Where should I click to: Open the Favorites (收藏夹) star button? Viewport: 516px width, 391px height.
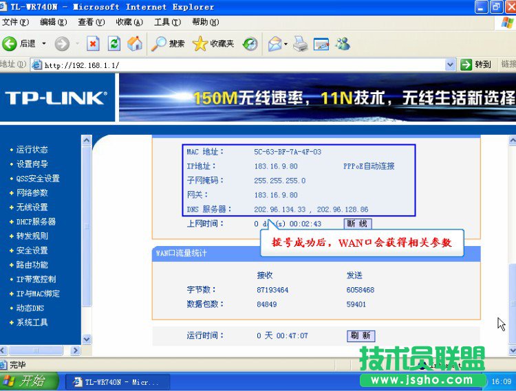(x=214, y=44)
